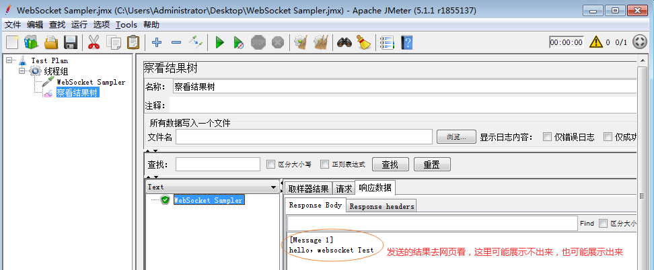Viewport: 654px width, 270px height.
Task: Switch to 取样器结果 tab
Action: [309, 188]
